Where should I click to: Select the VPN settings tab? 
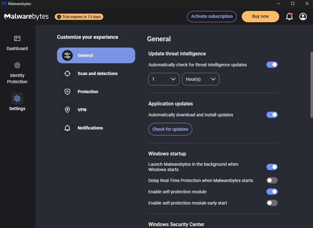click(96, 110)
